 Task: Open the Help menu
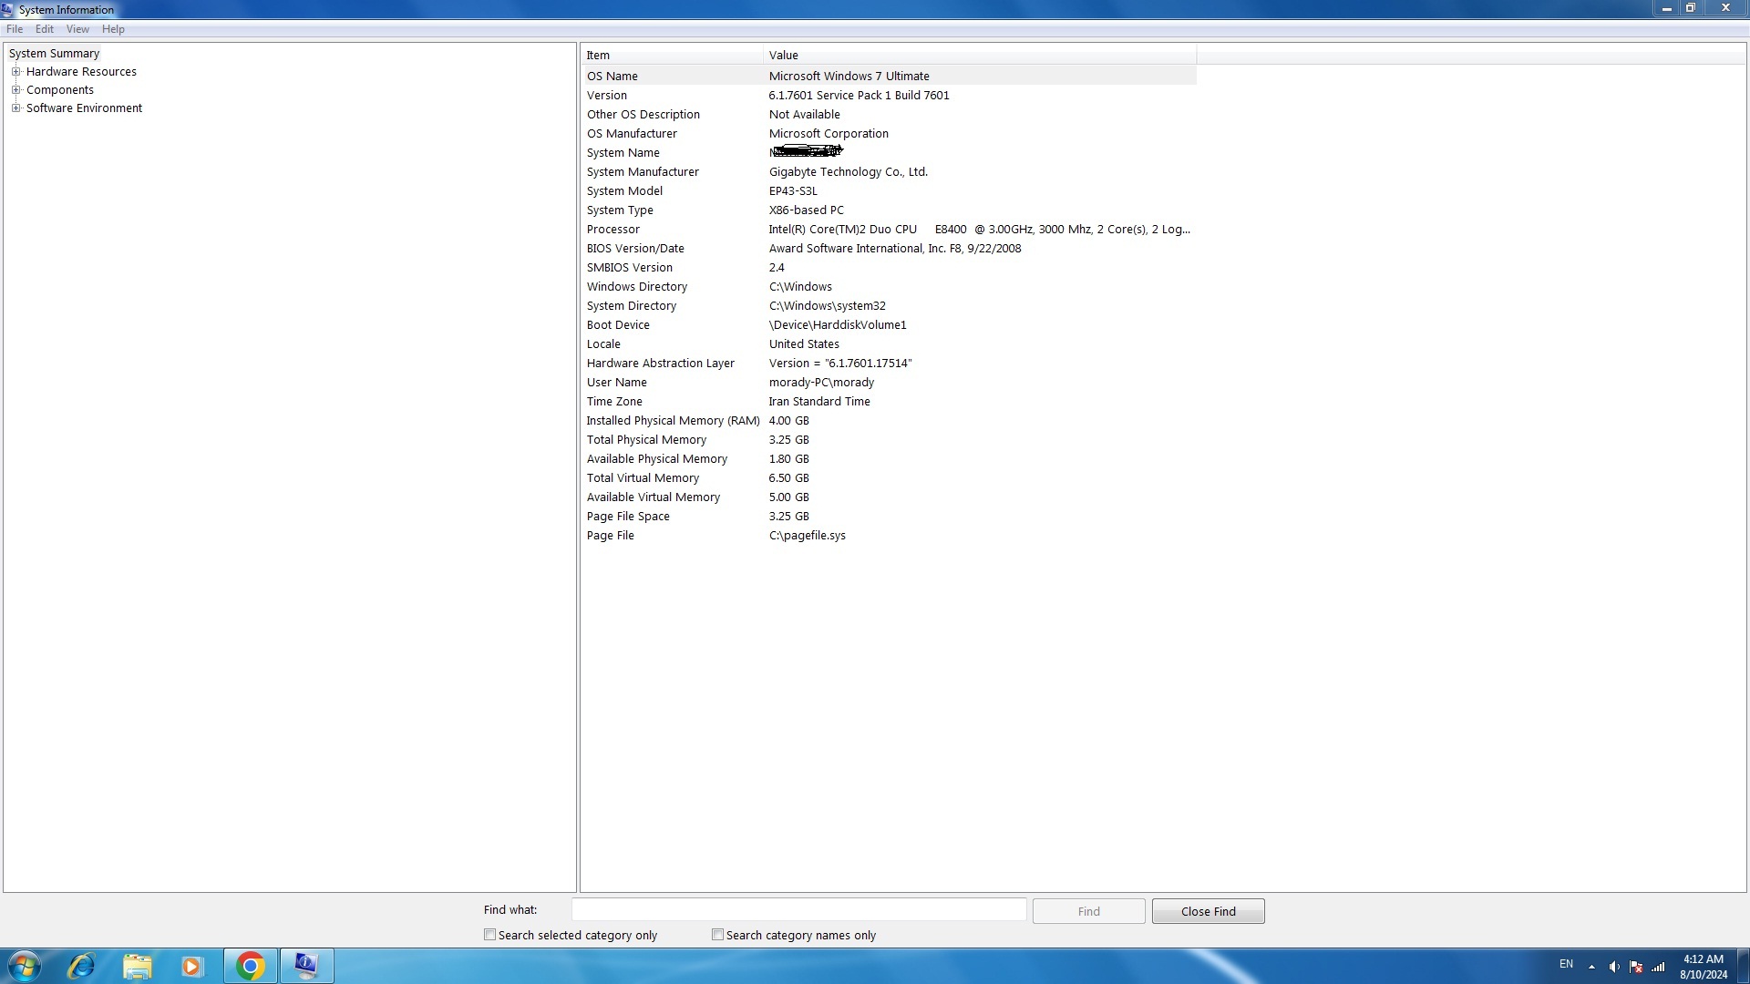[x=113, y=29]
